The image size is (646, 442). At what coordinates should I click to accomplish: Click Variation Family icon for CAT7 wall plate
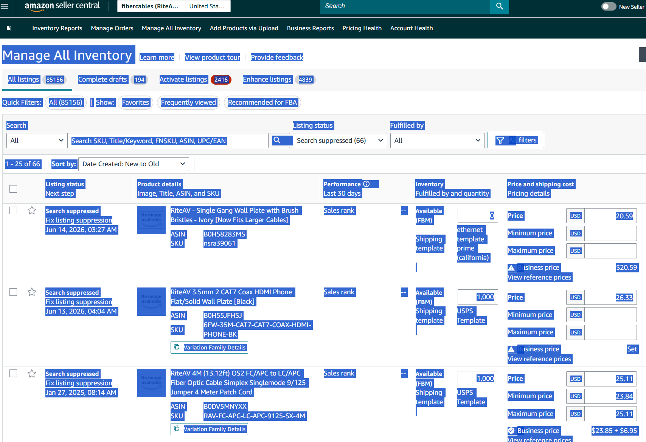(177, 347)
